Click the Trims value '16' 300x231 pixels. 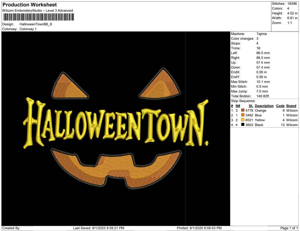258,48
